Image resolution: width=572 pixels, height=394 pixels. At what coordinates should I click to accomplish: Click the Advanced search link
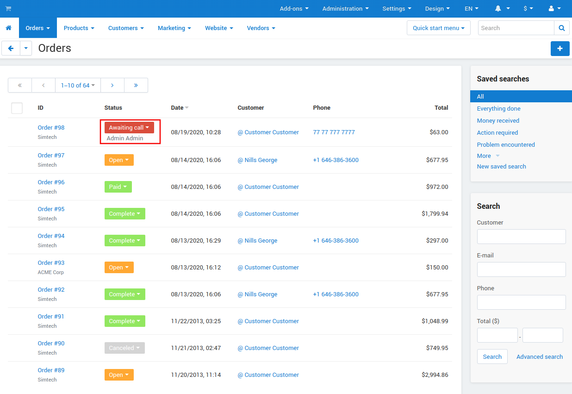(540, 356)
